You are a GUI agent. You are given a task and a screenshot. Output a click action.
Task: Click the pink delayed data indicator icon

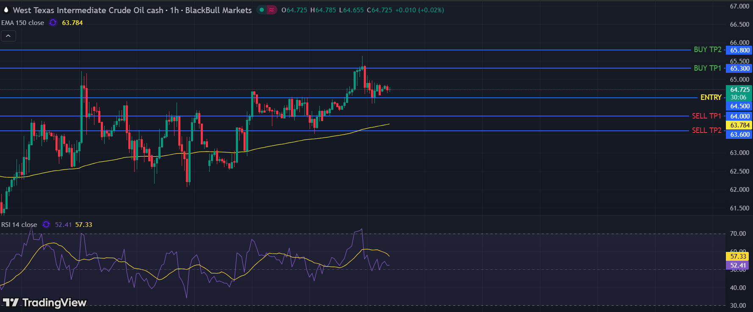point(271,10)
